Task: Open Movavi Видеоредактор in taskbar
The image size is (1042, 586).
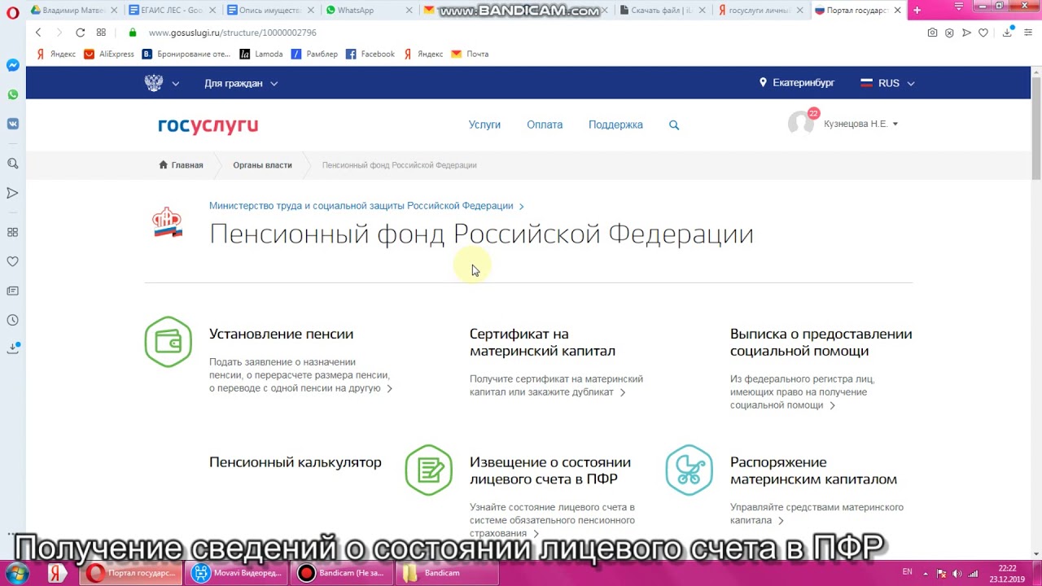Action: pyautogui.click(x=237, y=573)
